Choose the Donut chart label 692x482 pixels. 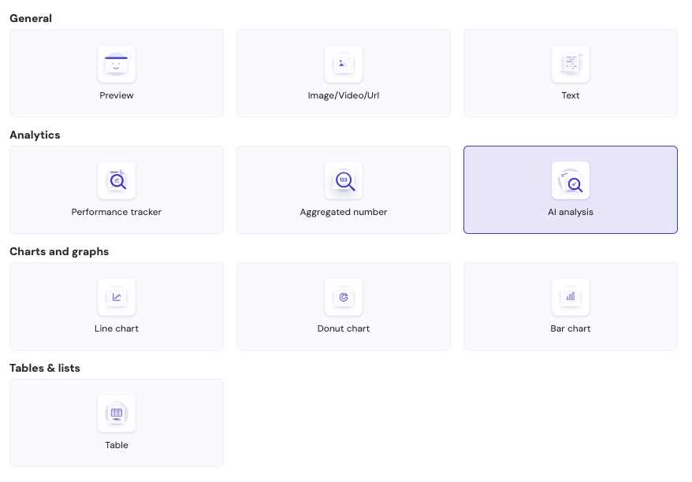tap(344, 328)
